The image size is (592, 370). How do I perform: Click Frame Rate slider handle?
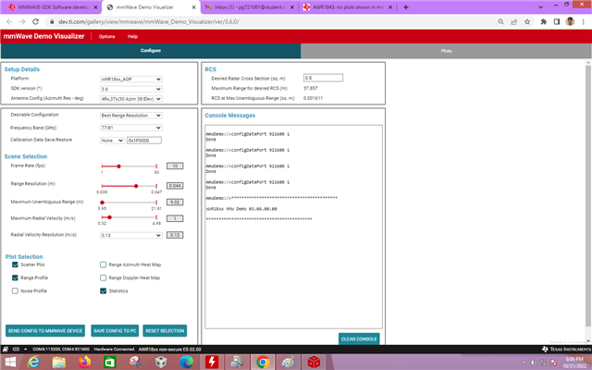pos(119,166)
